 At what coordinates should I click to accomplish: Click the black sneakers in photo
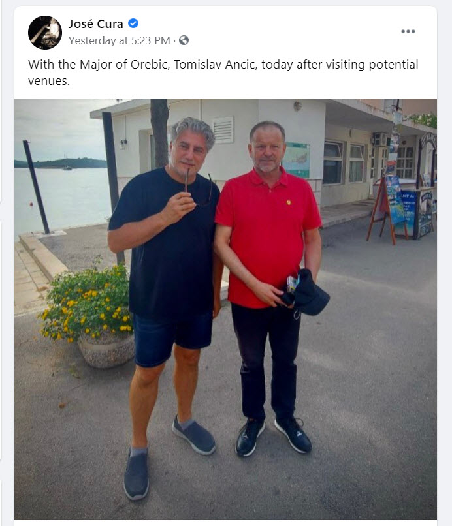click(x=273, y=436)
